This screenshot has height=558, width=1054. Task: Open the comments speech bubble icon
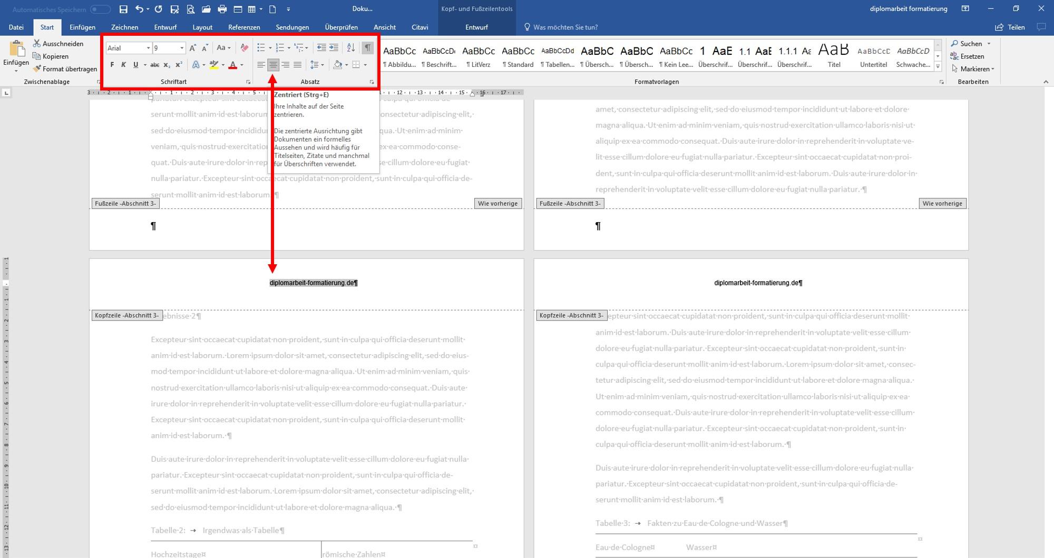(1041, 27)
